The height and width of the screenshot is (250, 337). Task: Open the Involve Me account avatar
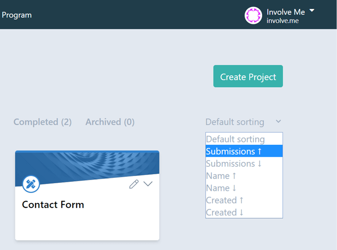[253, 15]
